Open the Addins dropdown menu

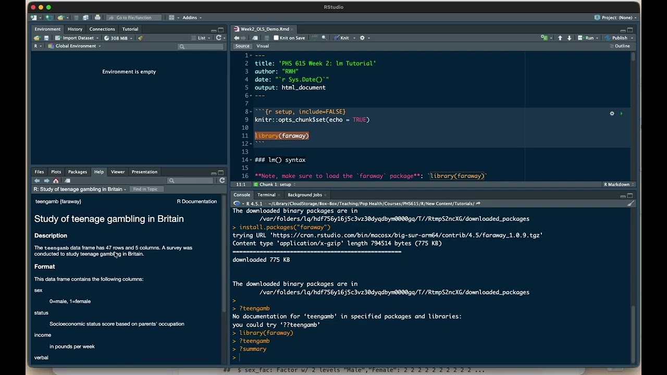coord(191,18)
